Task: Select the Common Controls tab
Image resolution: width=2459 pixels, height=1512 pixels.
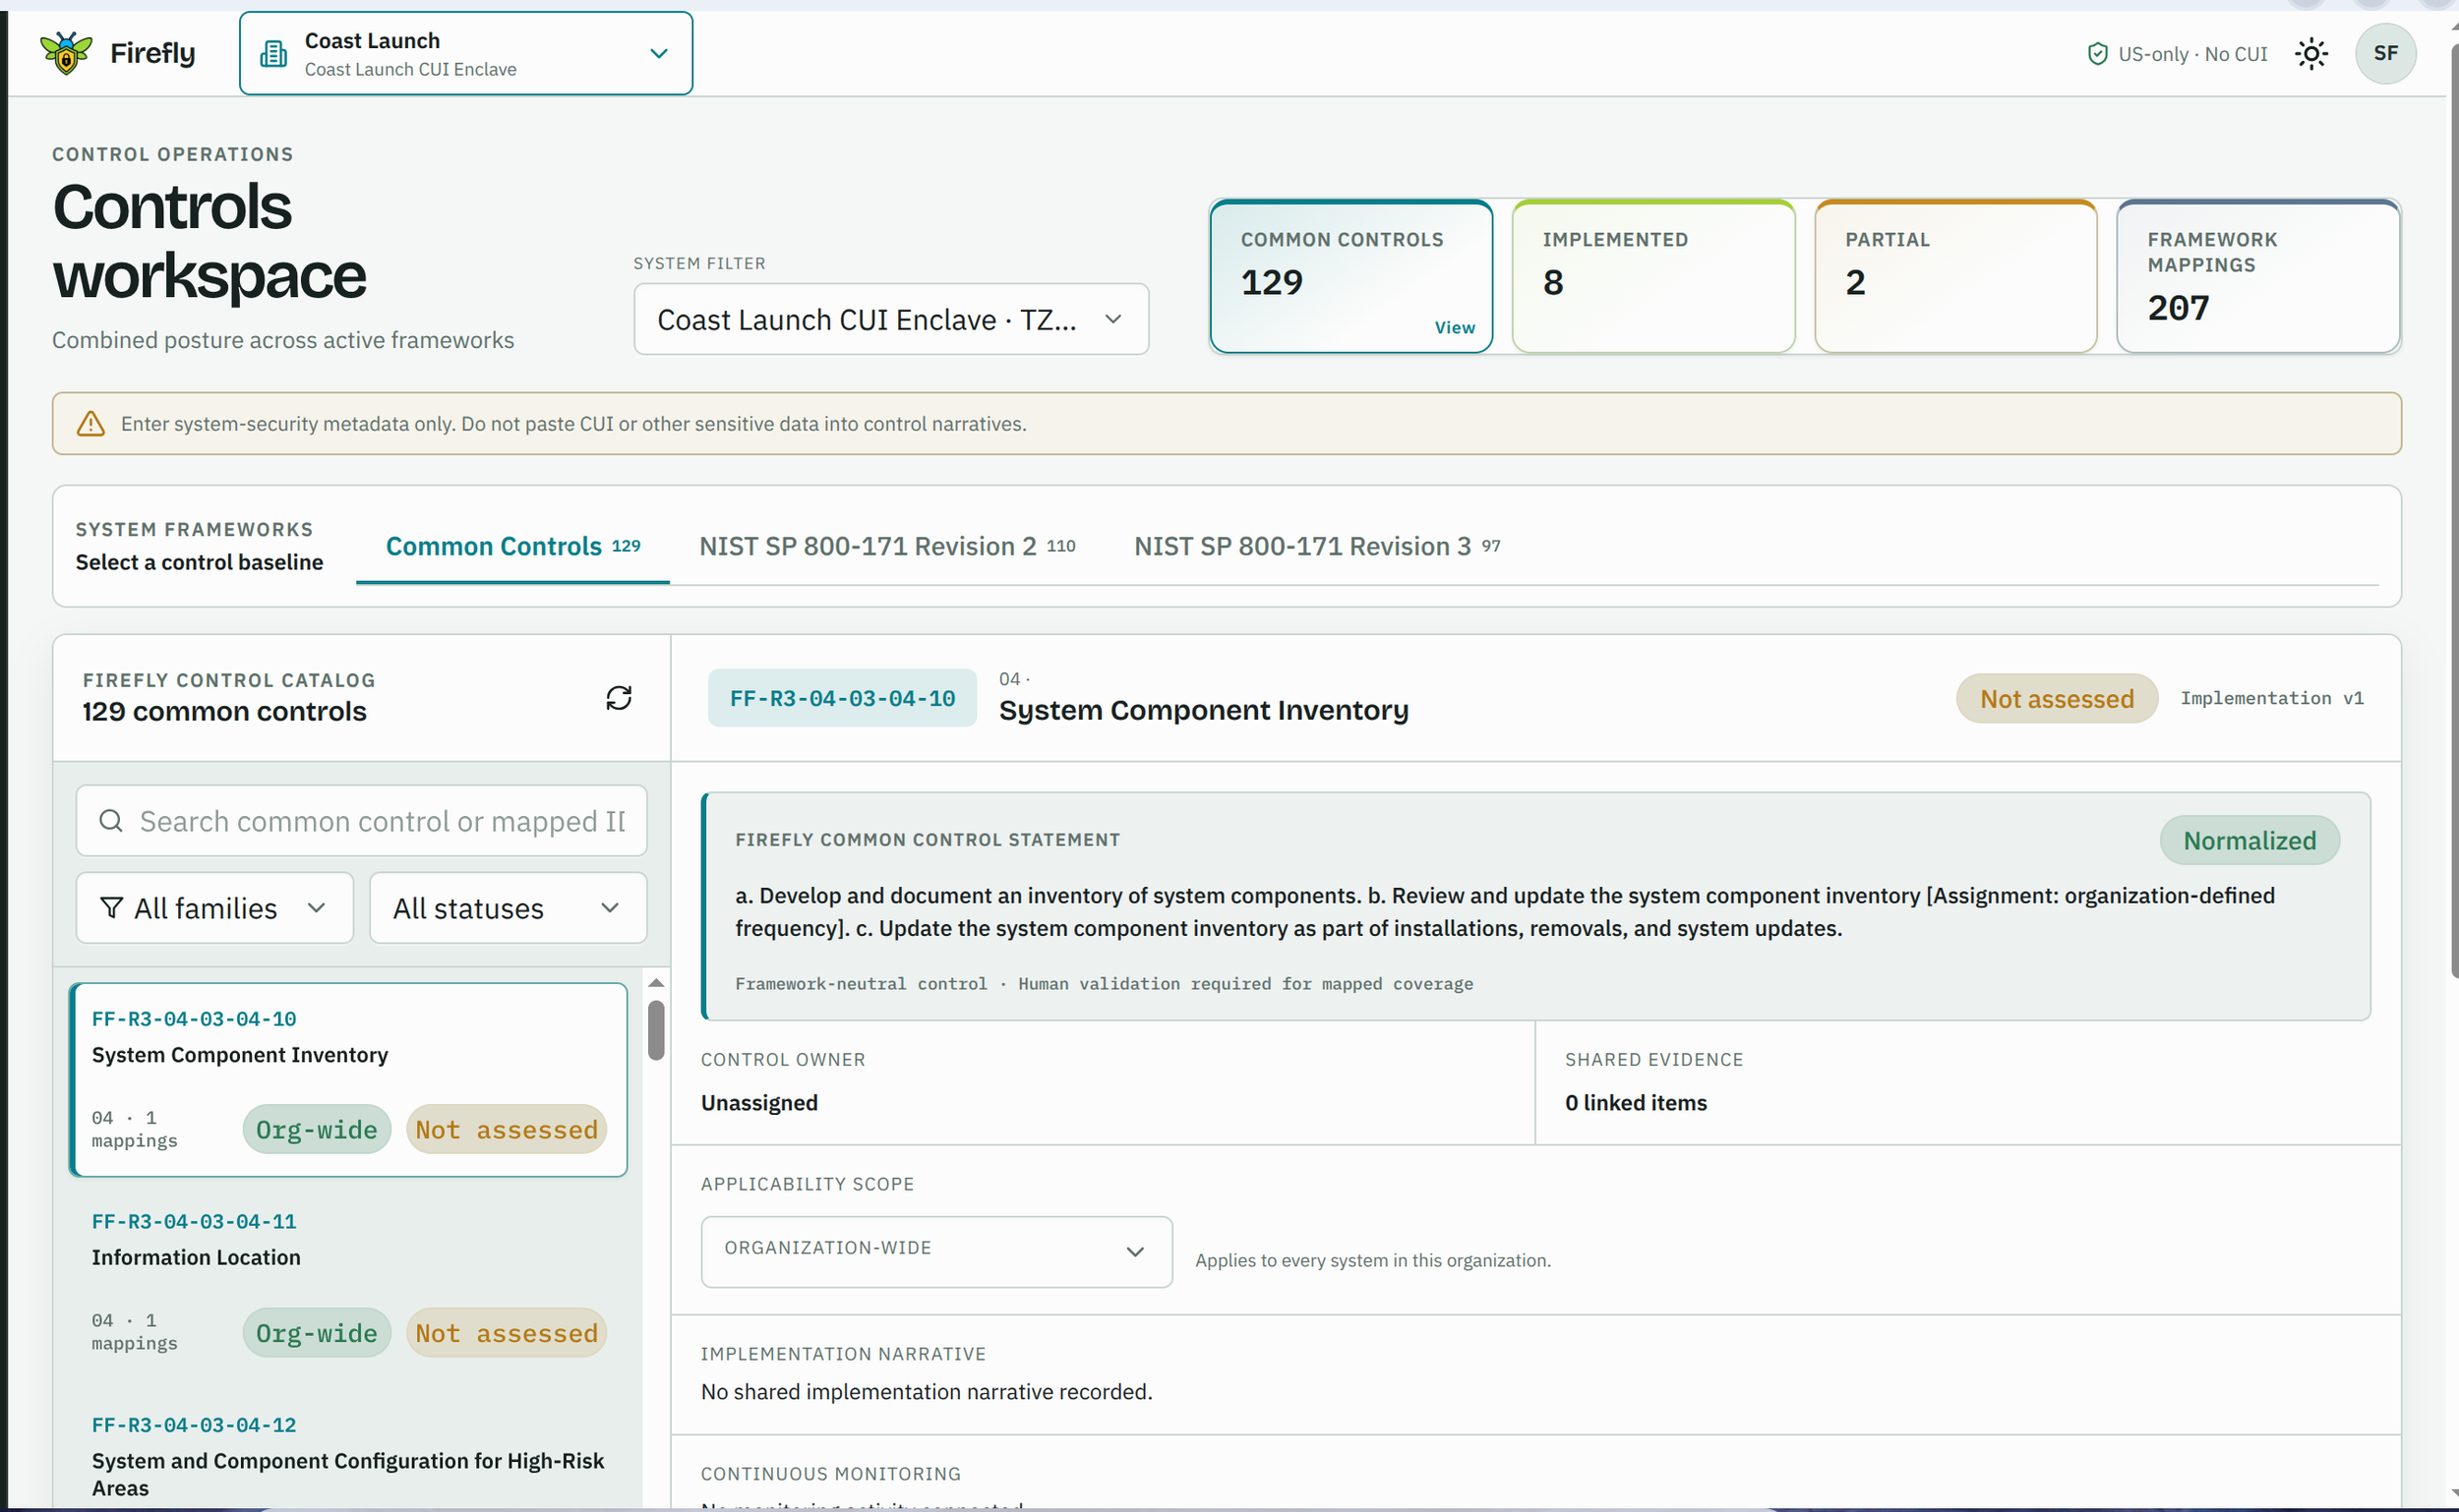Action: coord(512,547)
